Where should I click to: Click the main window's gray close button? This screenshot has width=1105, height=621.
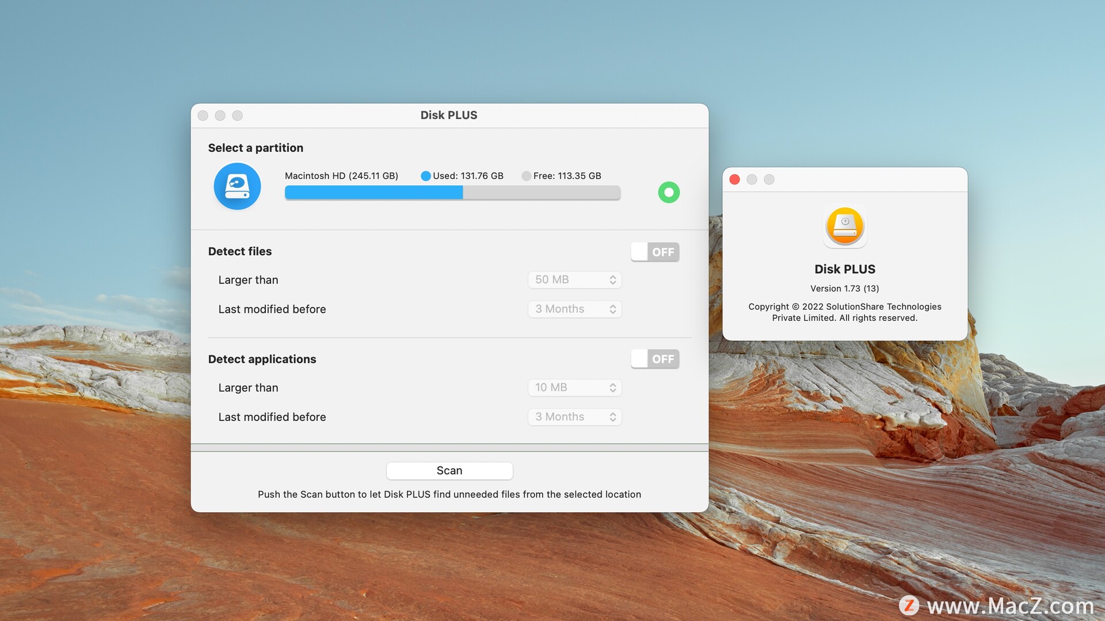[x=203, y=116]
